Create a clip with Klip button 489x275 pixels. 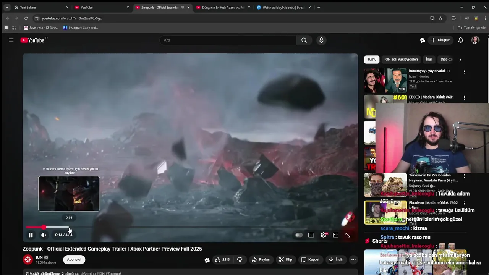(285, 260)
